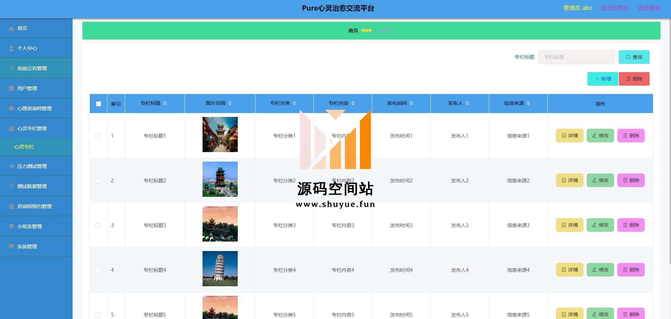The height and width of the screenshot is (319, 671).
Task: Click the document icon in row 1's 详情 button
Action: 564,136
